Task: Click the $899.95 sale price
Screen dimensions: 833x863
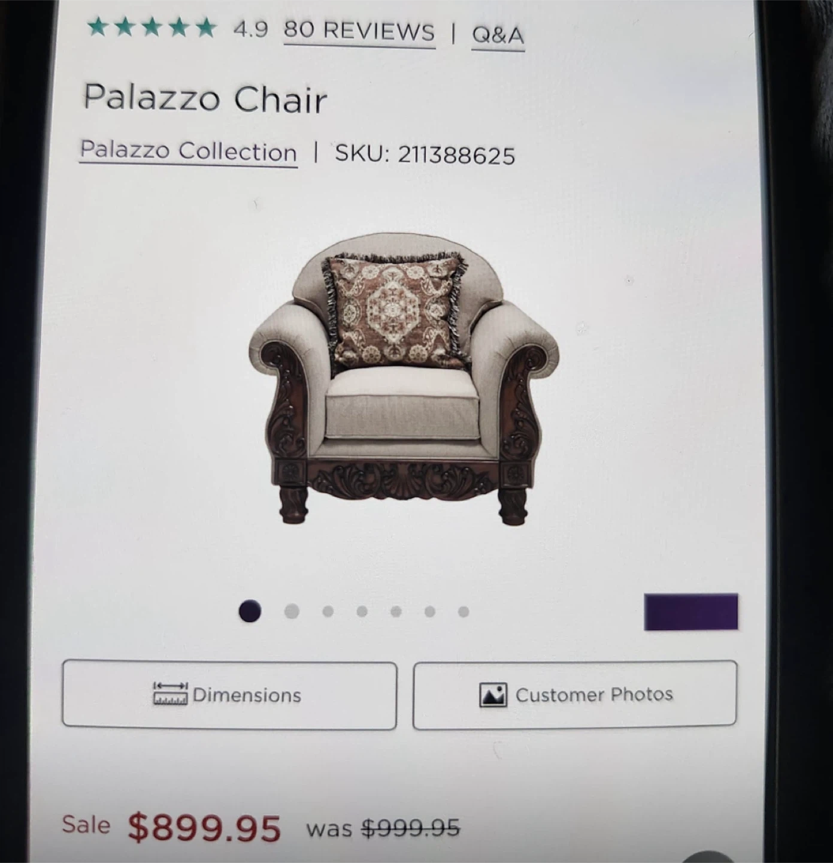Action: 204,828
